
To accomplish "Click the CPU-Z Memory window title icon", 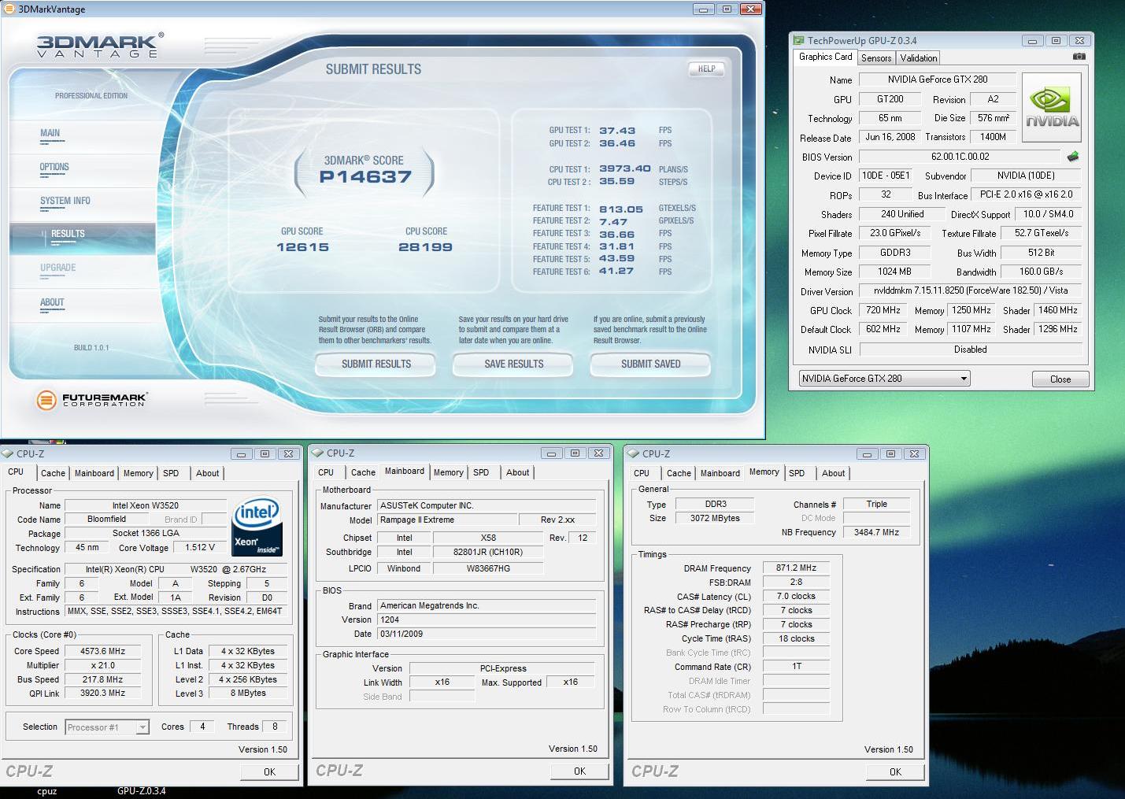I will (x=633, y=453).
